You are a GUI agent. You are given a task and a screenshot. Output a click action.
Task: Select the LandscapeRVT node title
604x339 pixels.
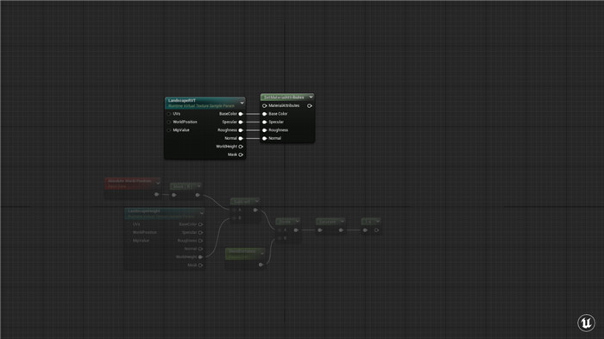(182, 101)
